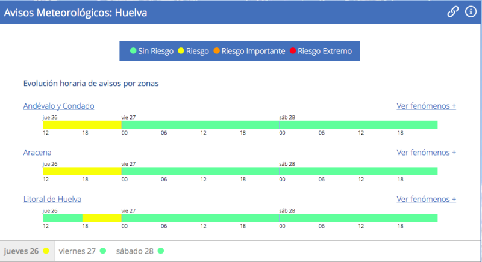Click the yellow risk segment of Litoral de Huelva
482x262 pixels.
click(x=102, y=218)
